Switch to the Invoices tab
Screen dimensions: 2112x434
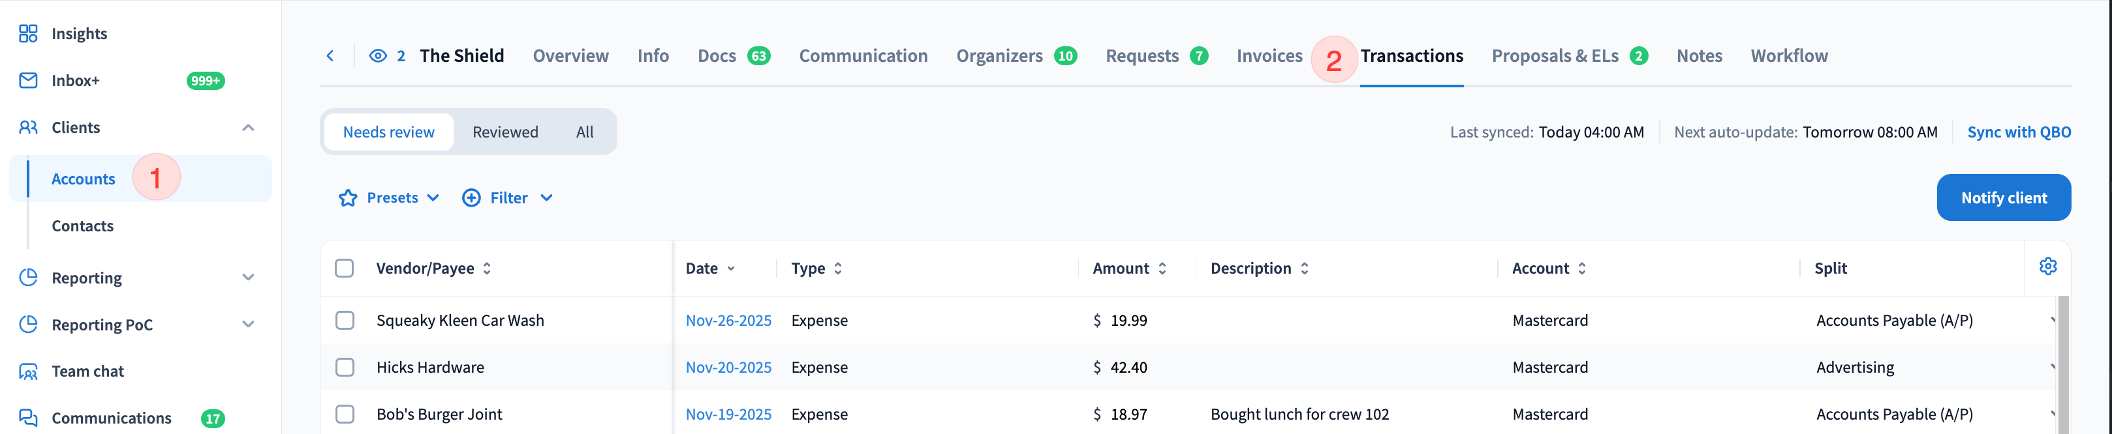tap(1268, 55)
